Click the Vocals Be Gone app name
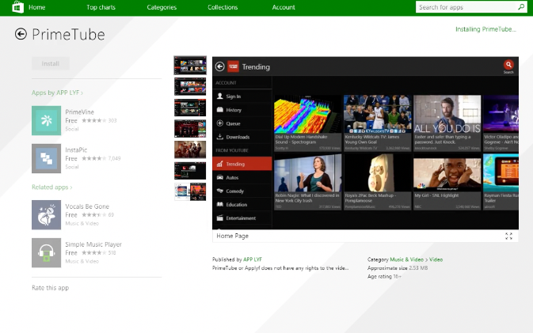 tap(87, 206)
